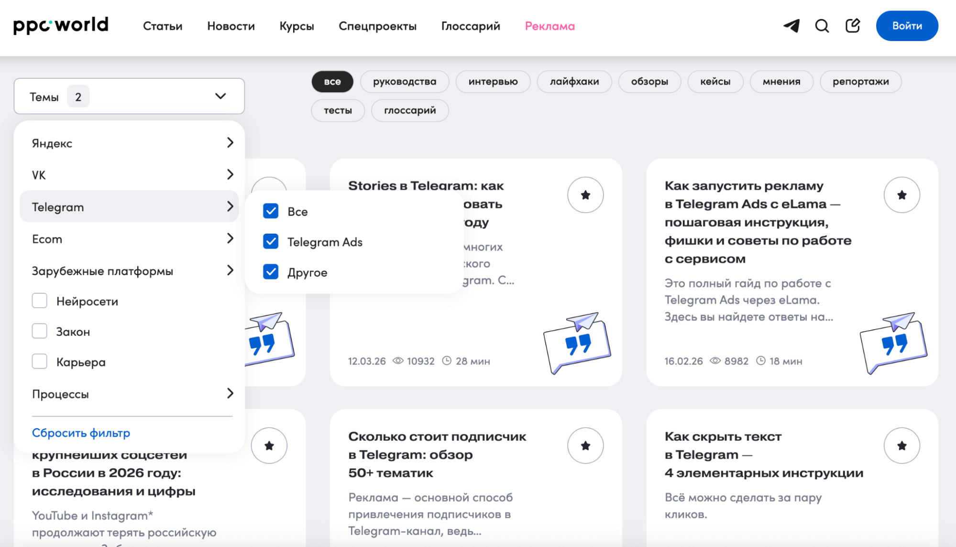Image resolution: width=956 pixels, height=547 pixels.
Task: Uncheck the Telegram Ads checkbox
Action: [271, 242]
